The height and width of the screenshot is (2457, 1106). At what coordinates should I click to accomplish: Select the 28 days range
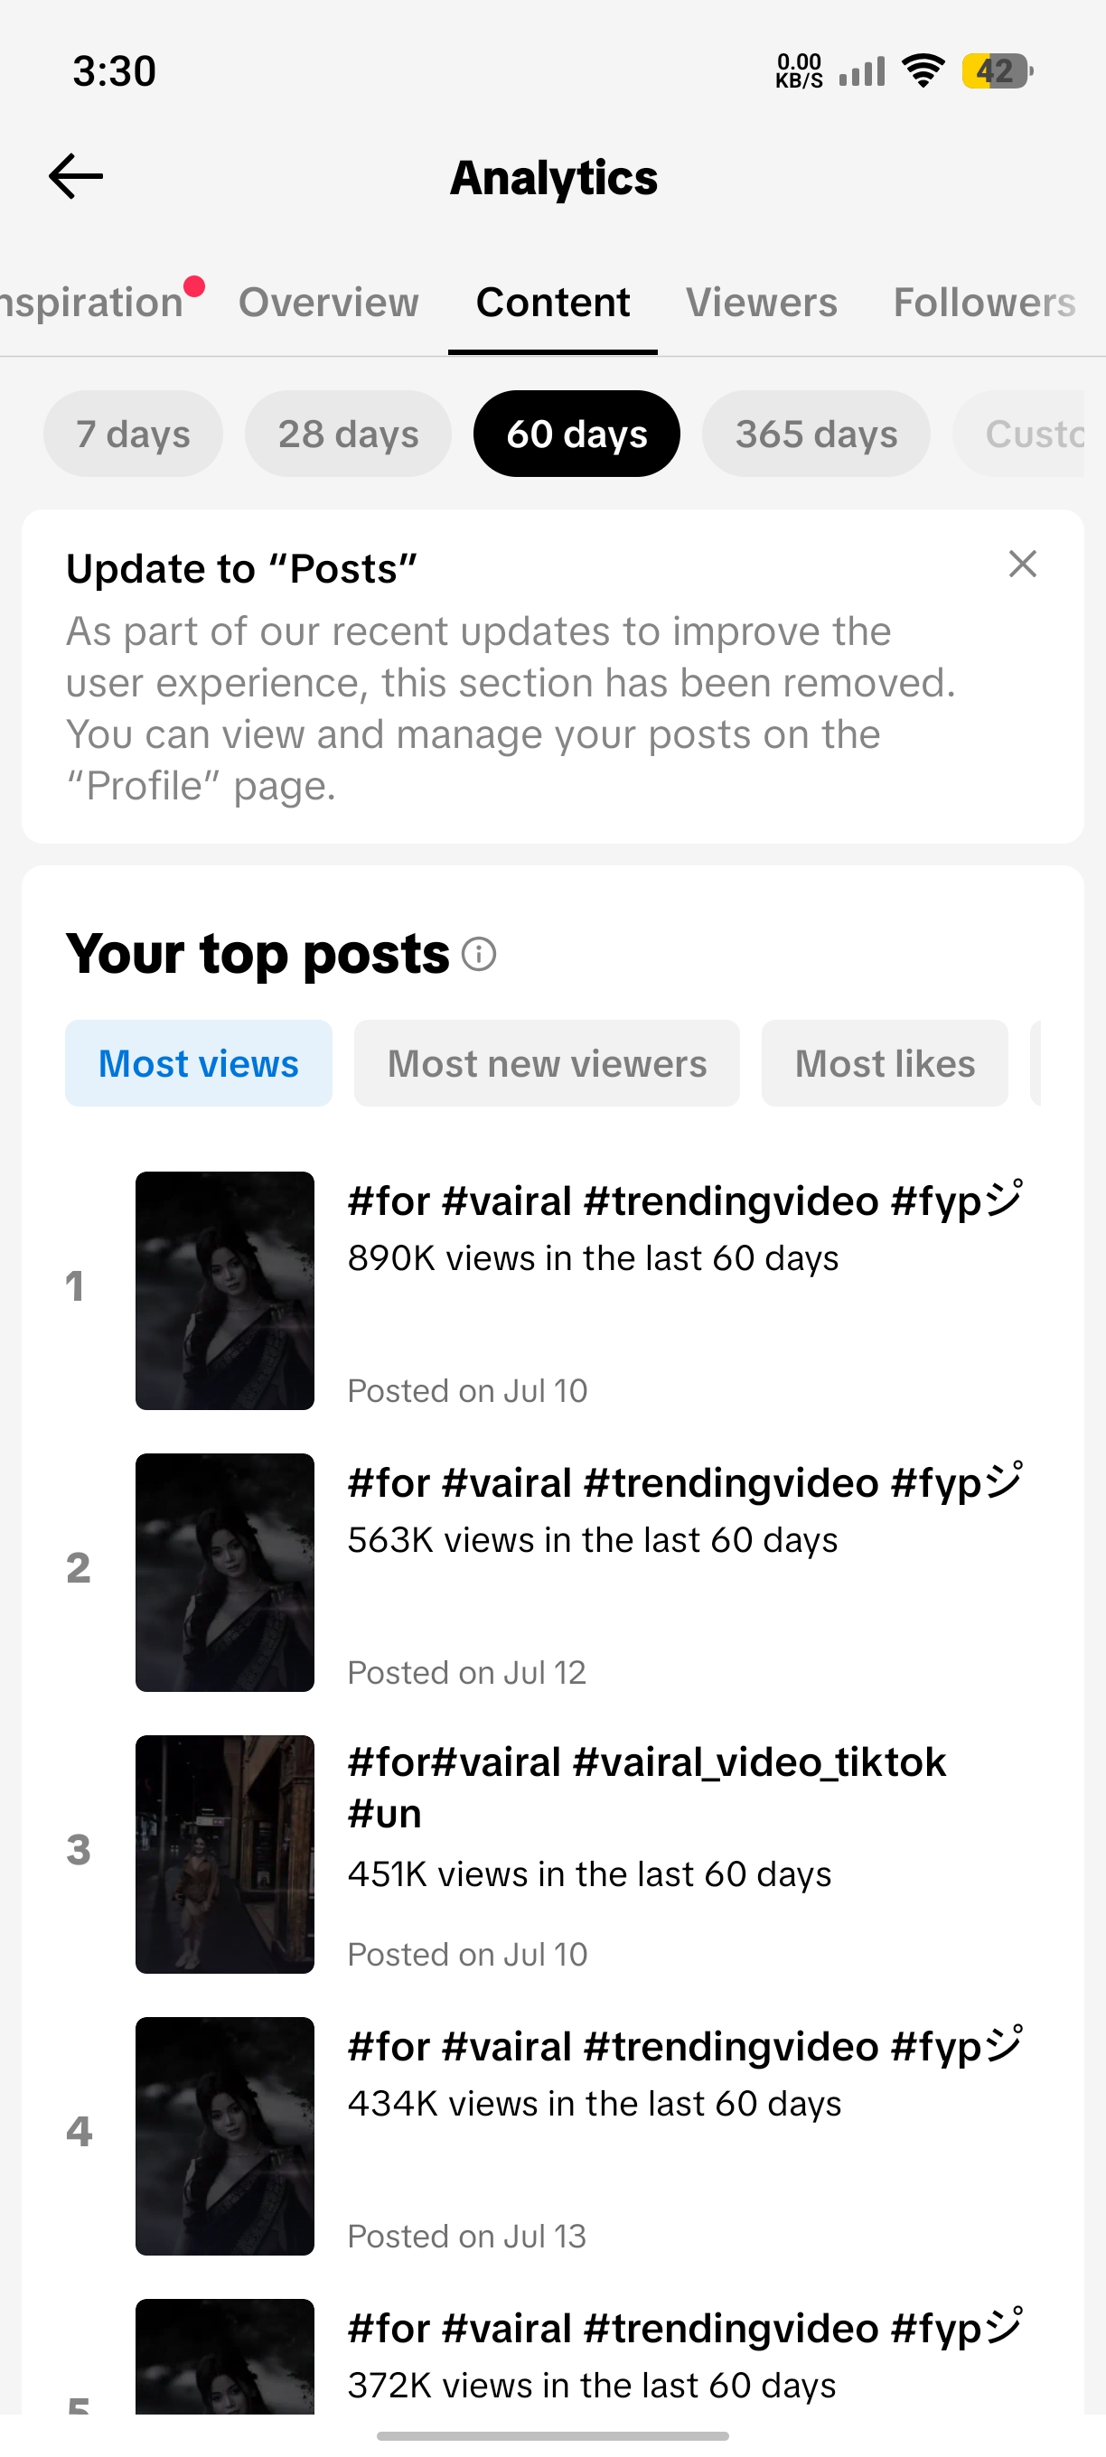pyautogui.click(x=348, y=434)
